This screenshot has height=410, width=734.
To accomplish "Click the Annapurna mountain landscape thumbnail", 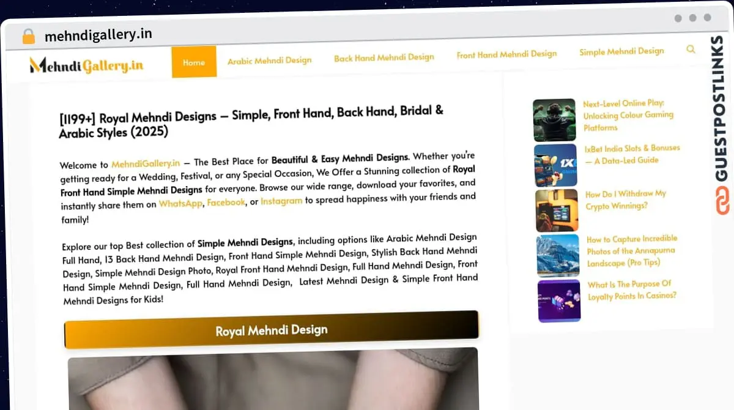I will (557, 255).
